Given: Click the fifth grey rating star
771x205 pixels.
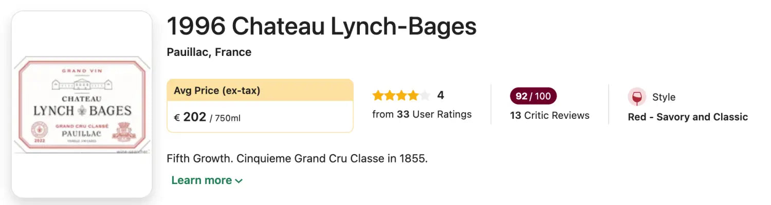Looking at the screenshot, I should pyautogui.click(x=426, y=95).
